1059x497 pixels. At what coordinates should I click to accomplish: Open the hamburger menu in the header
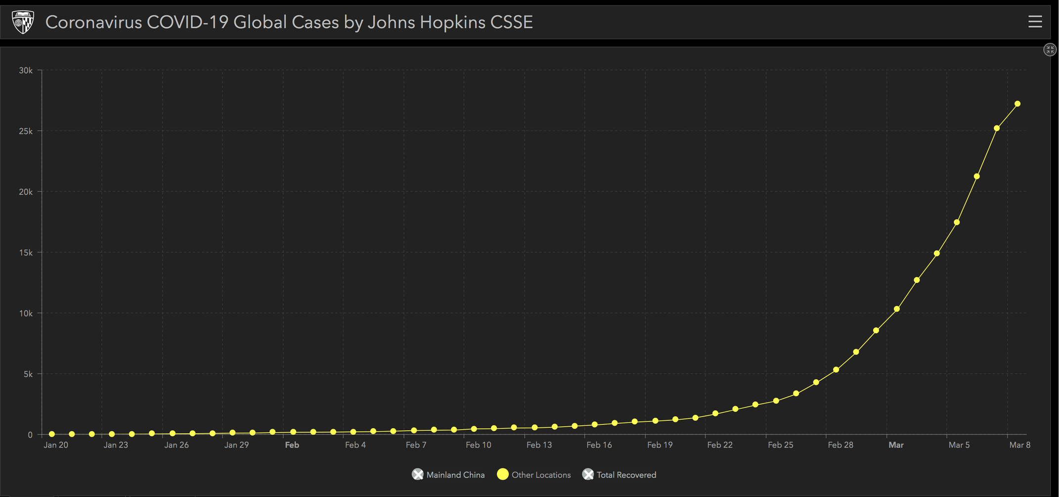pos(1035,22)
